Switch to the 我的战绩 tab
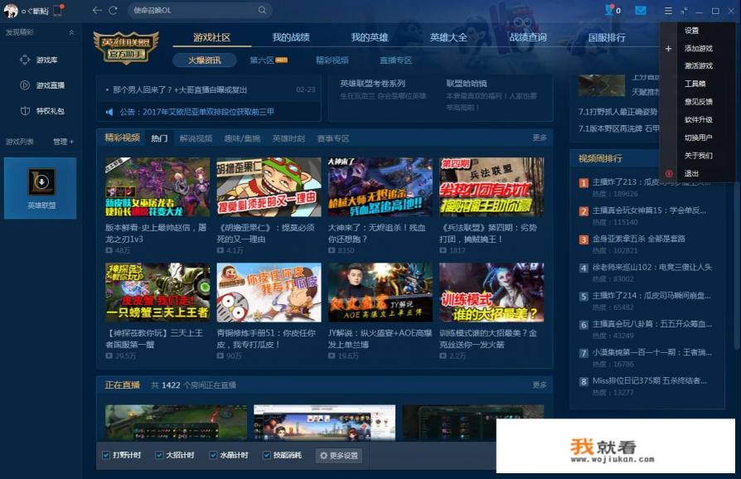 pyautogui.click(x=291, y=37)
